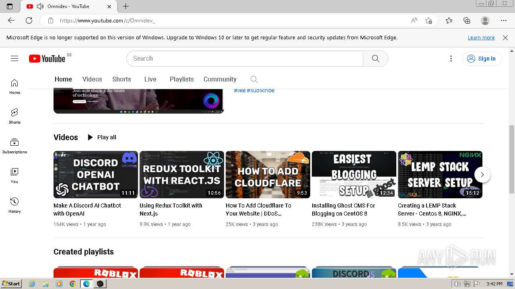Screen dimensions: 515x289
Task: Open Discord OpenAI Chatbot thumbnail
Action: coord(96,175)
